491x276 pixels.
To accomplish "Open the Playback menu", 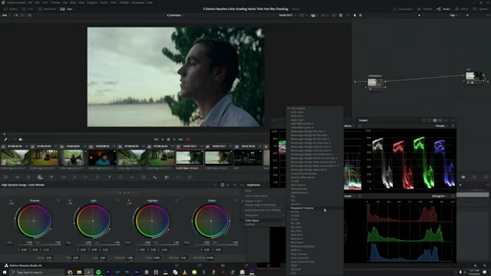I will pyautogui.click(x=92, y=2).
